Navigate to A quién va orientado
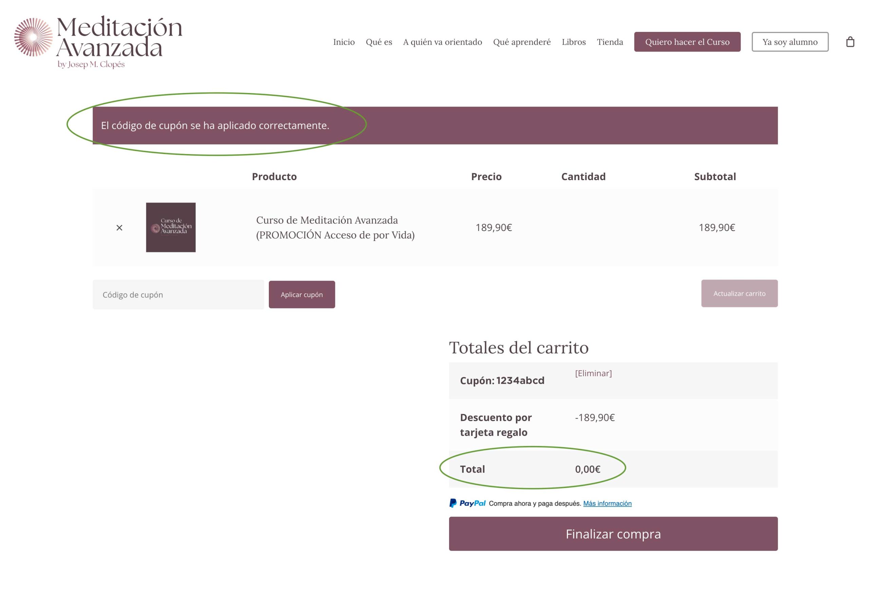The image size is (869, 594). 442,42
